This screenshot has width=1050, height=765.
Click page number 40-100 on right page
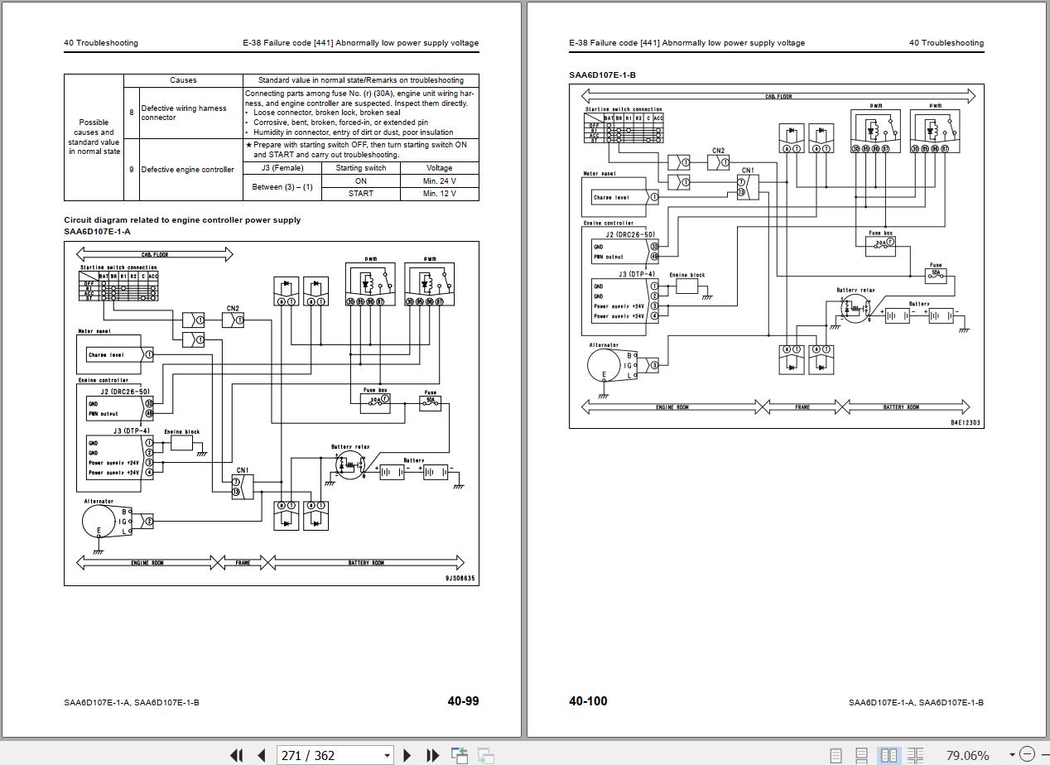[x=588, y=701]
